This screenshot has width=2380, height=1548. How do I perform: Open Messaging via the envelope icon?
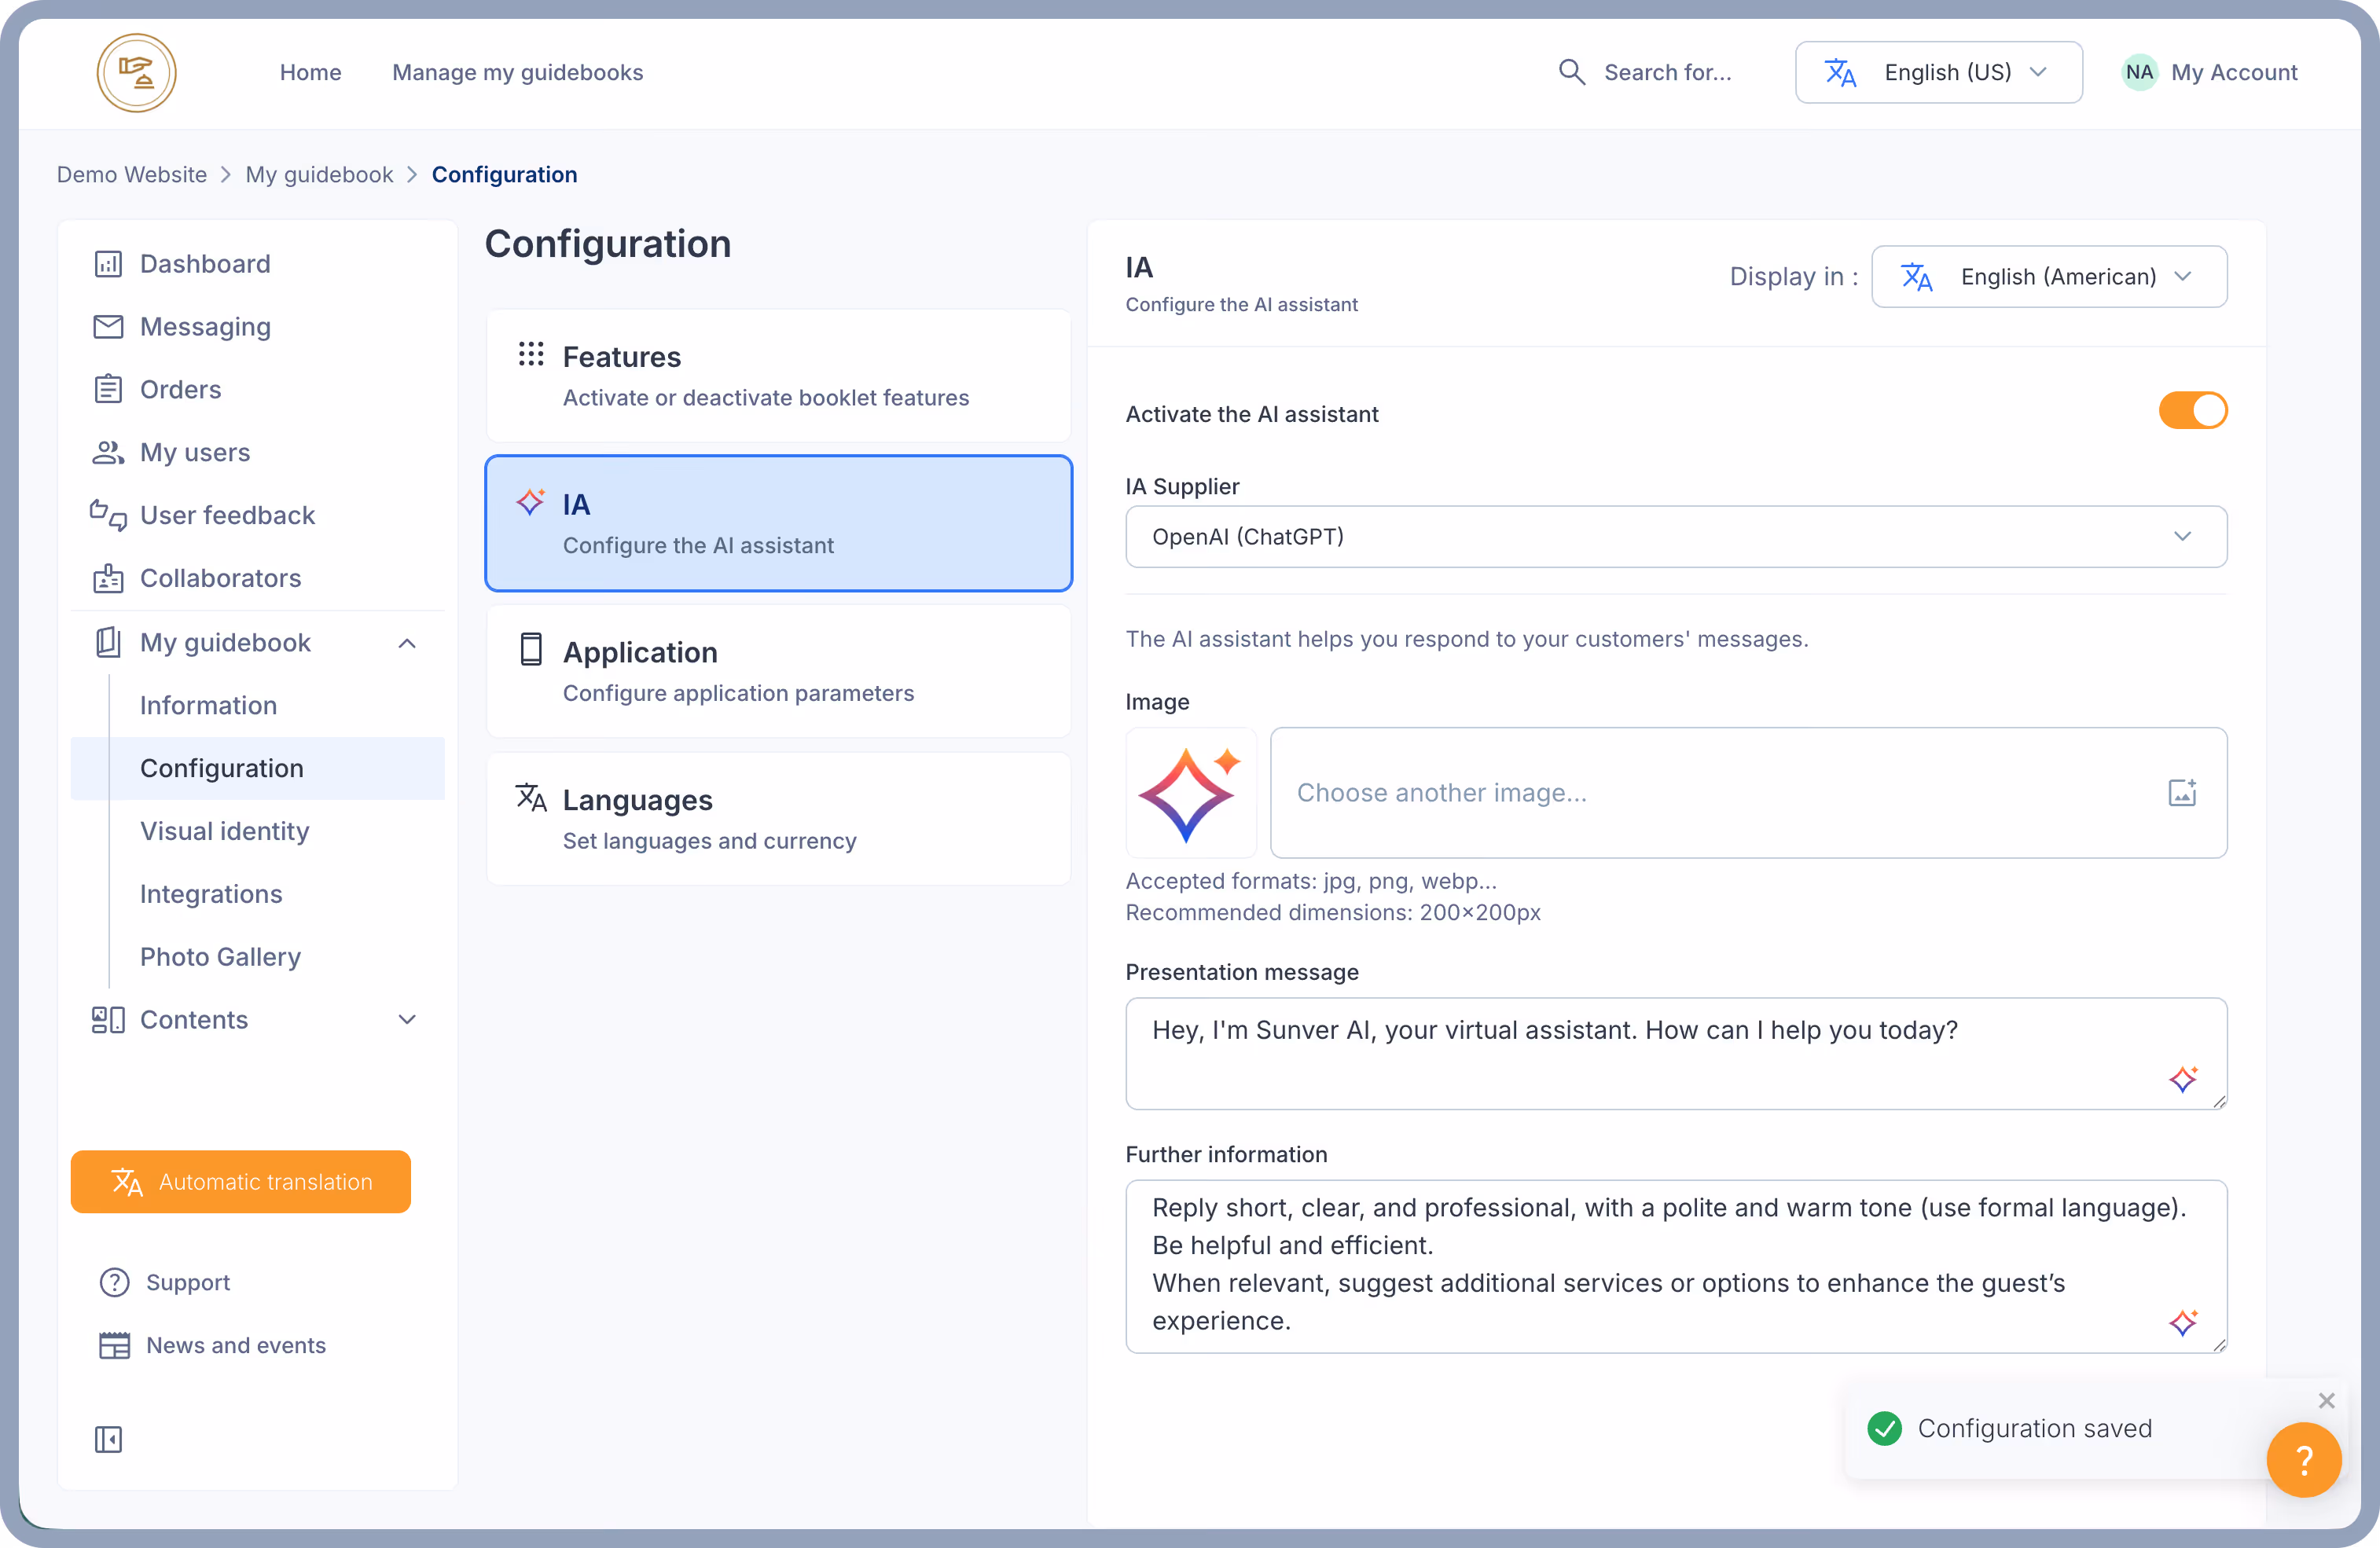(x=110, y=326)
